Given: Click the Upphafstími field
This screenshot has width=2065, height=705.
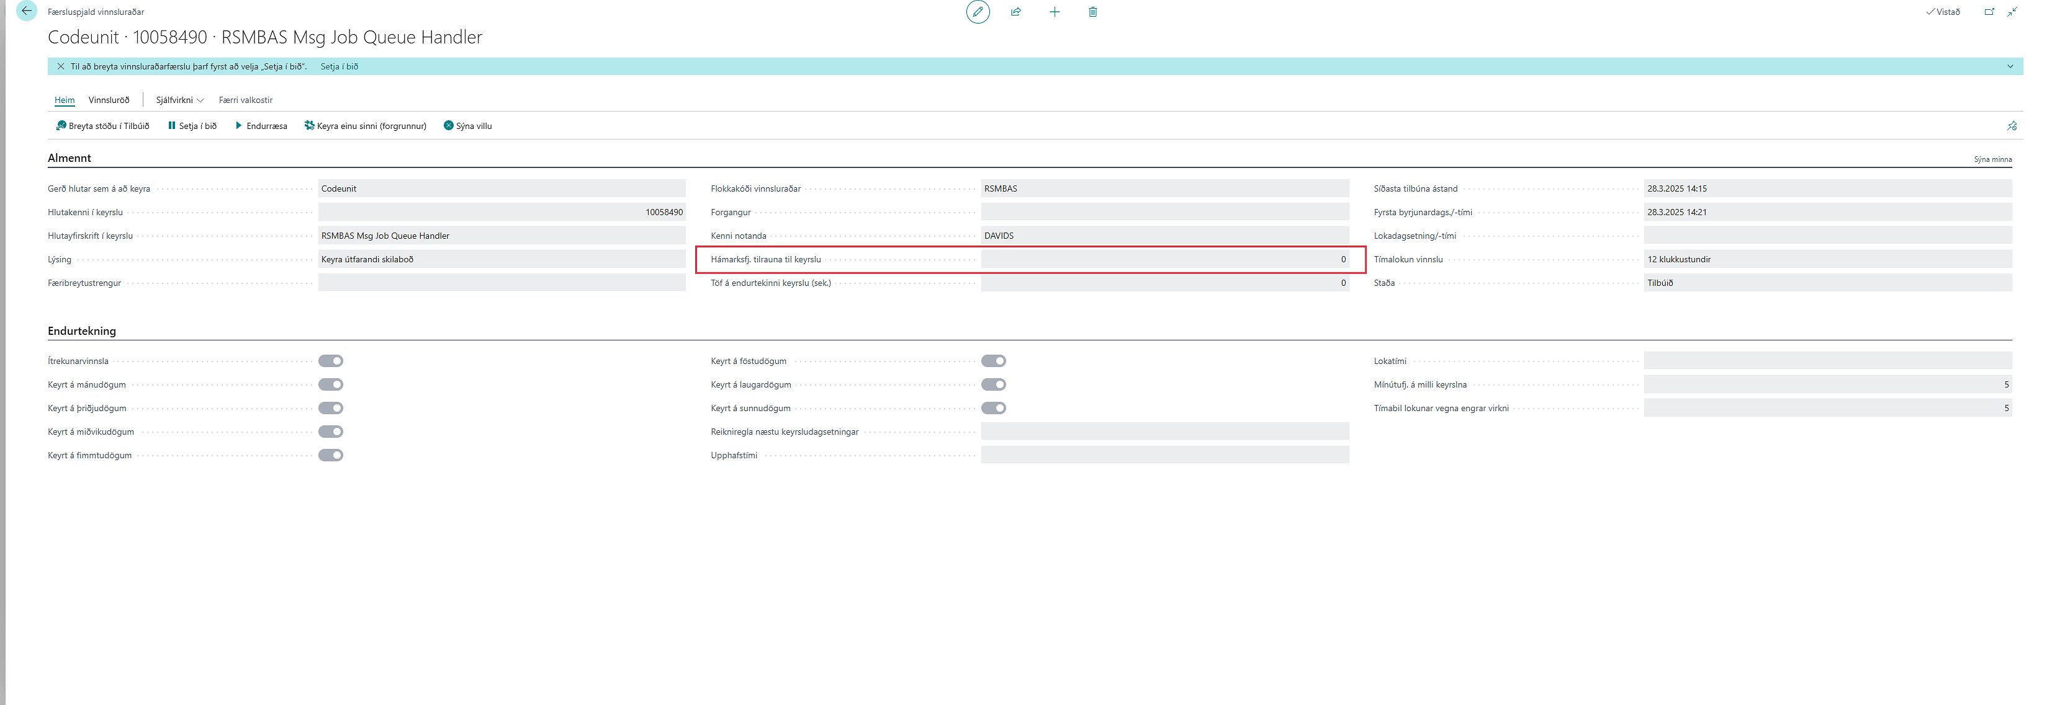Looking at the screenshot, I should click(1165, 455).
